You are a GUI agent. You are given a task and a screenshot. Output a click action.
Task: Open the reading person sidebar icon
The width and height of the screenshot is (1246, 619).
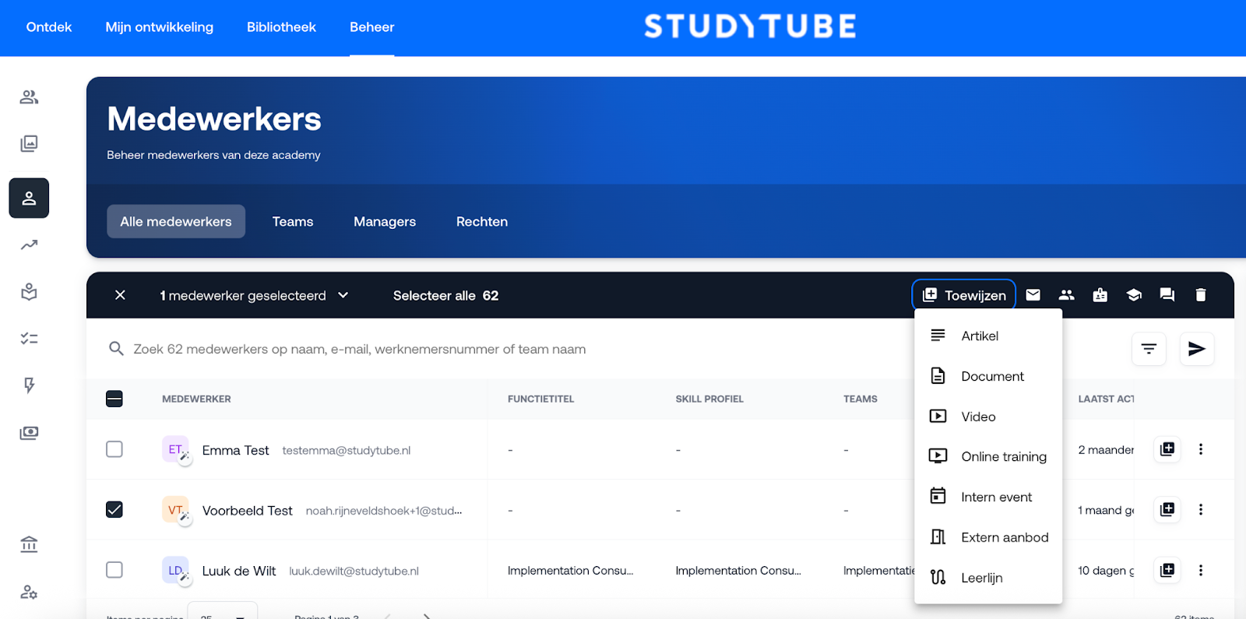click(29, 292)
